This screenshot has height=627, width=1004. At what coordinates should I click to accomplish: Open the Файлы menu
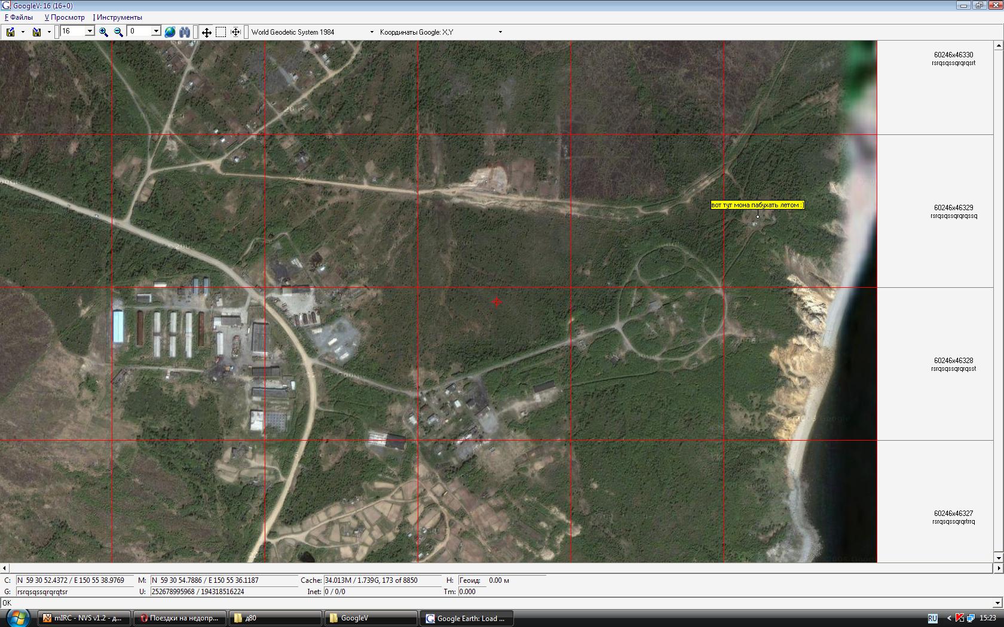(x=19, y=17)
